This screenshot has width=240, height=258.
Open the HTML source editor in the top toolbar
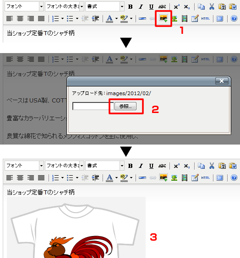pyautogui.click(x=205, y=18)
